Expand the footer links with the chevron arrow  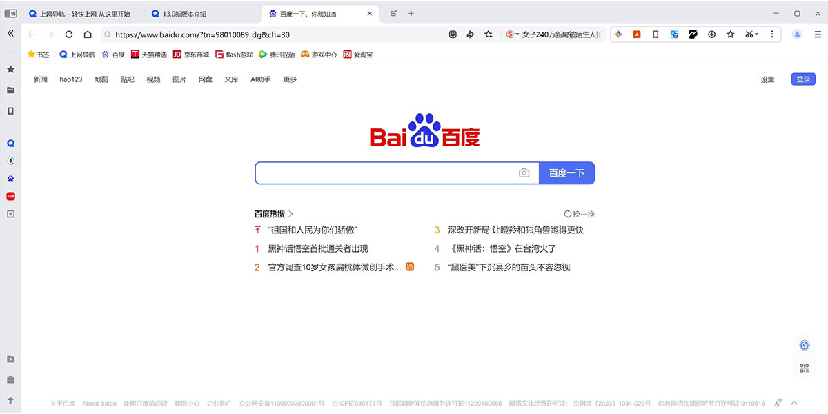[793, 402]
